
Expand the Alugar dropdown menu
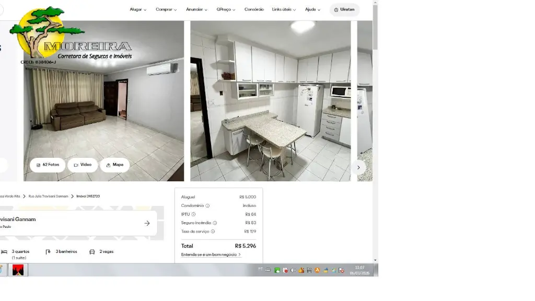click(x=138, y=9)
